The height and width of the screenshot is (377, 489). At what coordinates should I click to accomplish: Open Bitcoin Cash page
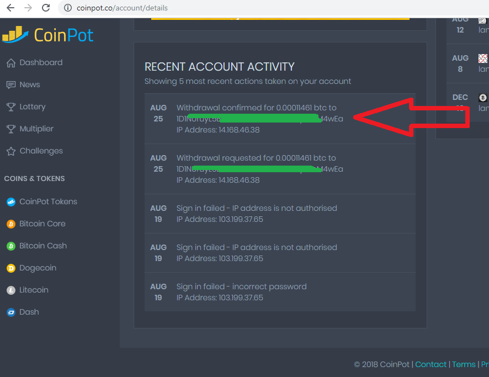point(43,246)
